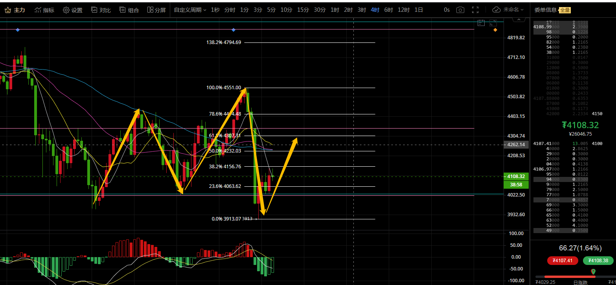616x285 pixels.
Task: Toggle the 全量 order book badge
Action: (x=565, y=10)
